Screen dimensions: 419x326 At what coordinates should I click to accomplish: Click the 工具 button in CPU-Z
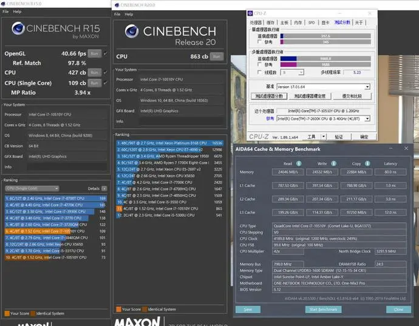312,137
